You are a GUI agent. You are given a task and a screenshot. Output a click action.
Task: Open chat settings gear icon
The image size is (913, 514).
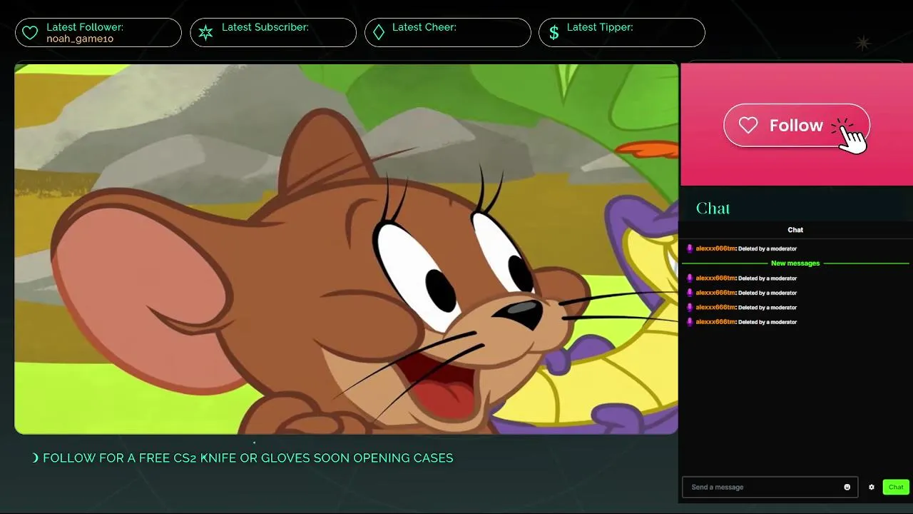click(871, 487)
